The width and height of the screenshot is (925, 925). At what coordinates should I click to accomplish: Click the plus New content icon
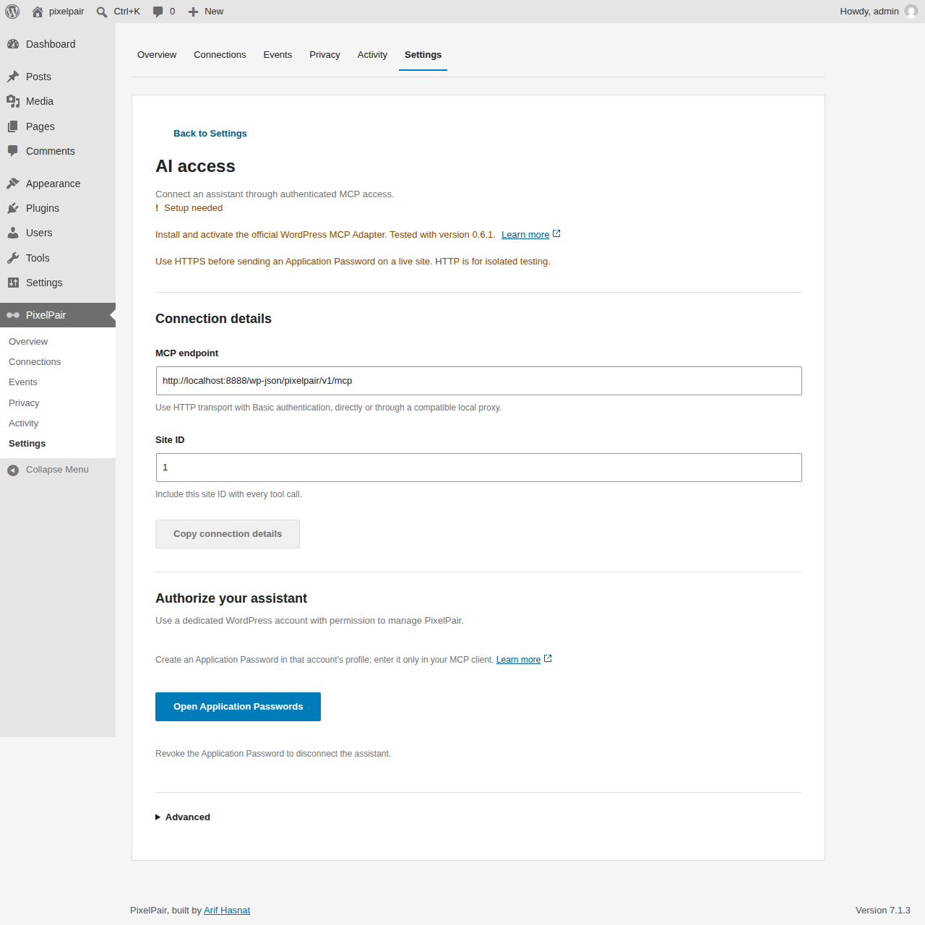click(193, 12)
